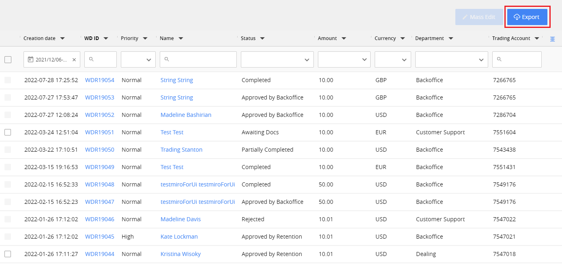The width and height of the screenshot is (562, 273).
Task: Clear the date filter using the × icon
Action: pos(74,59)
